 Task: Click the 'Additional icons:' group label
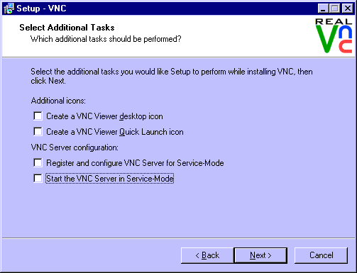[x=58, y=101]
